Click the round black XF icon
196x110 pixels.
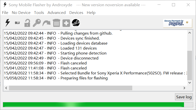click(x=76, y=23)
